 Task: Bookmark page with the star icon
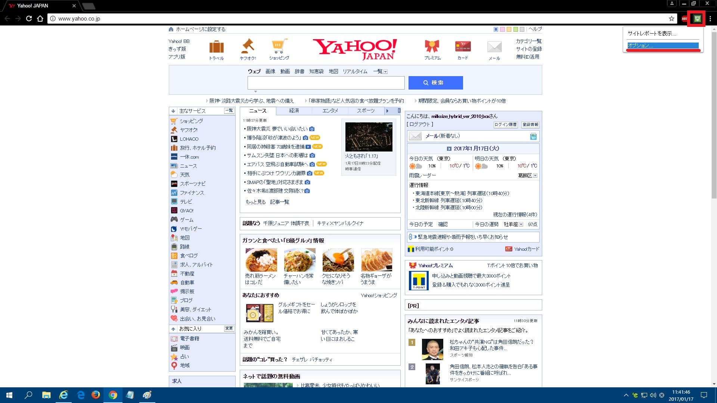(x=671, y=19)
